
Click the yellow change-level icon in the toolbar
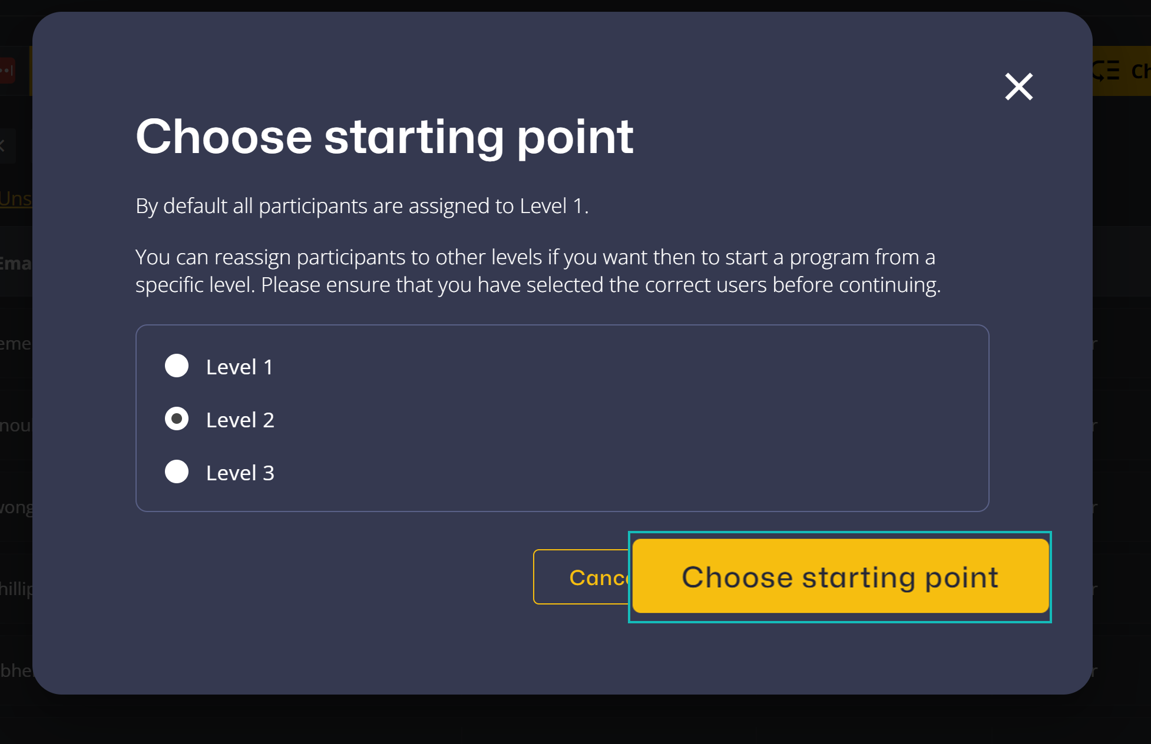coord(1106,71)
